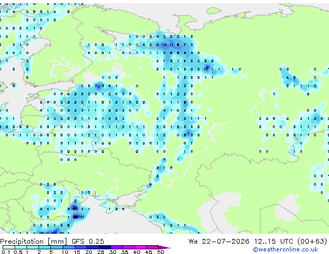Click the "0.5" legend scale label
The width and height of the screenshot is (329, 254).
click(18, 252)
